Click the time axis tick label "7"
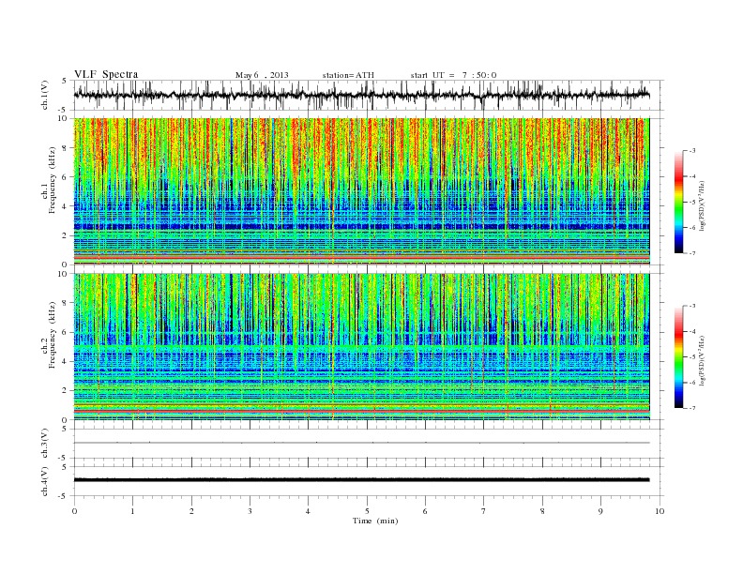743x574 pixels. point(484,511)
